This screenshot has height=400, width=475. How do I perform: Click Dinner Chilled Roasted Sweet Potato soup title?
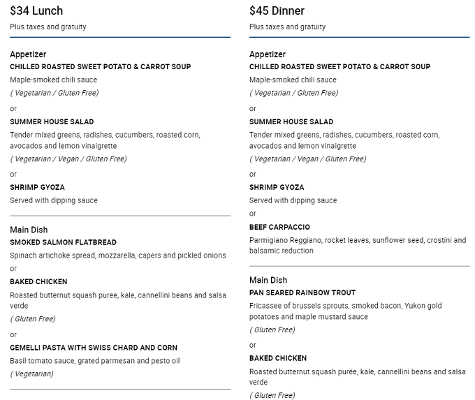tap(339, 66)
